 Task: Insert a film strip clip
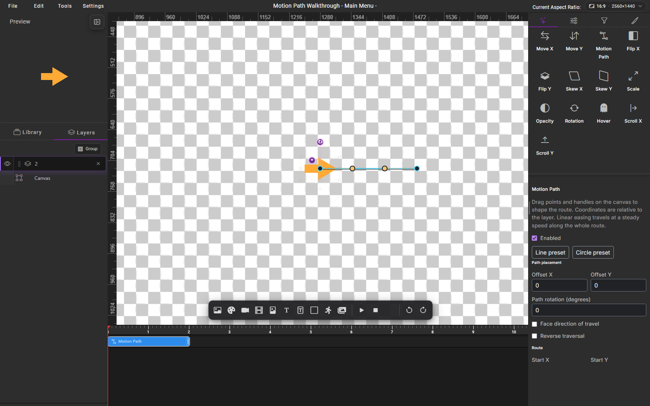coord(259,310)
